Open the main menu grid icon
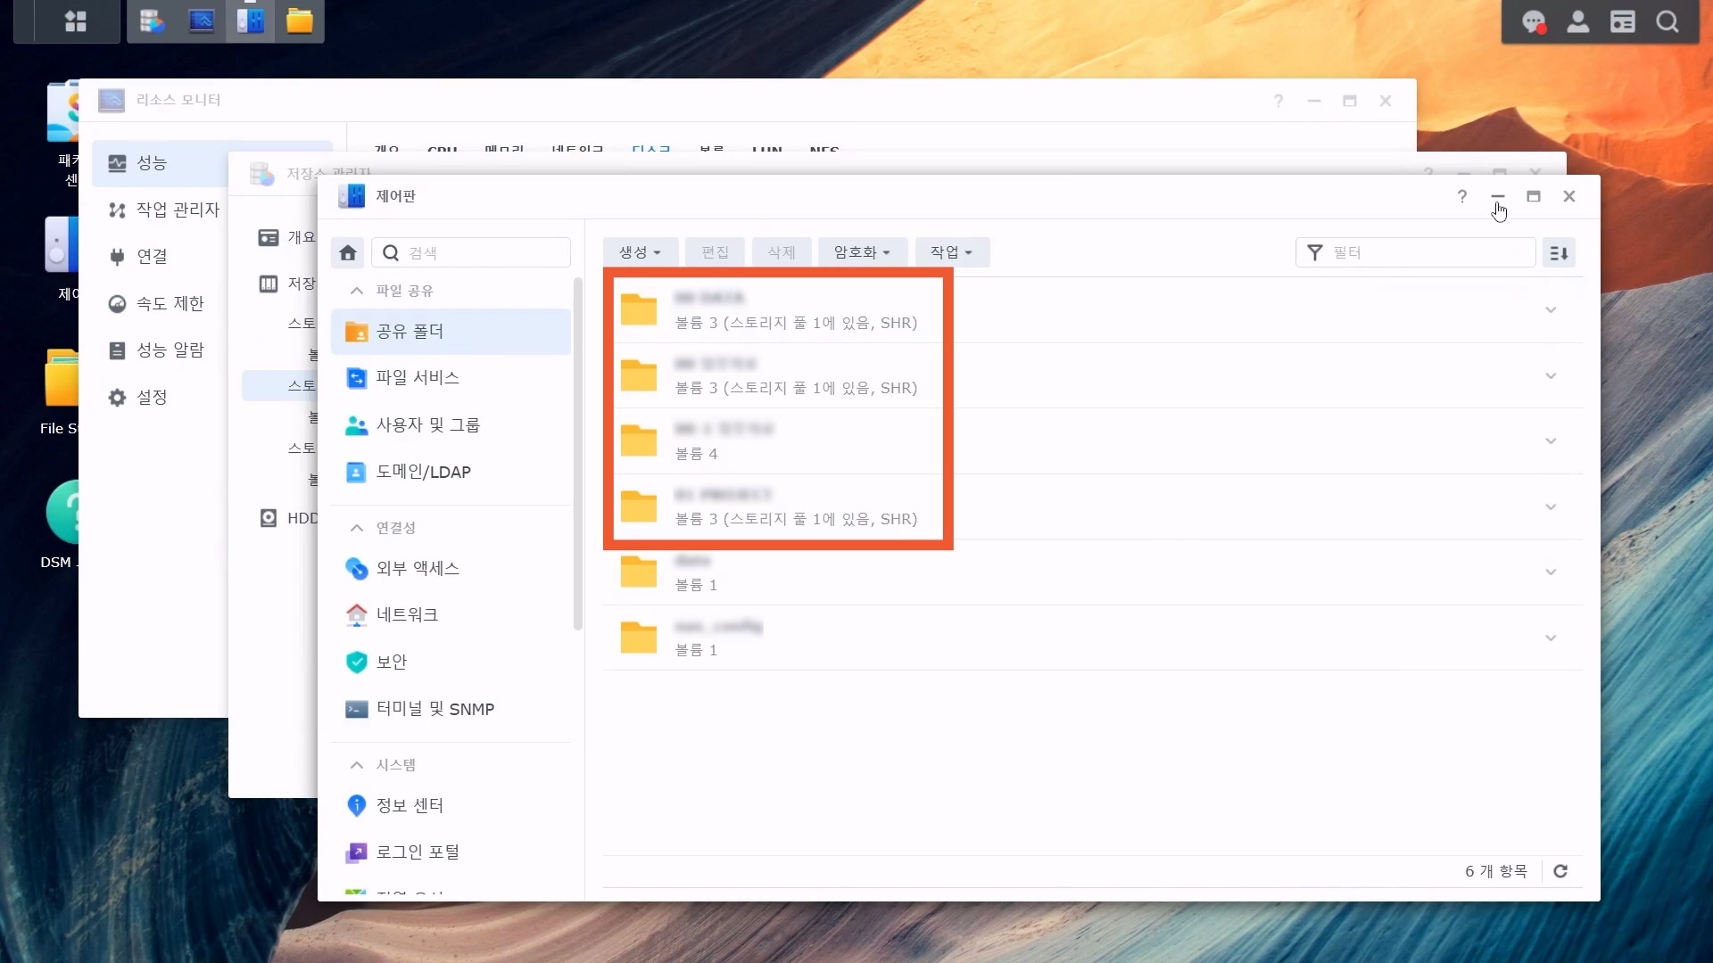 [x=76, y=21]
